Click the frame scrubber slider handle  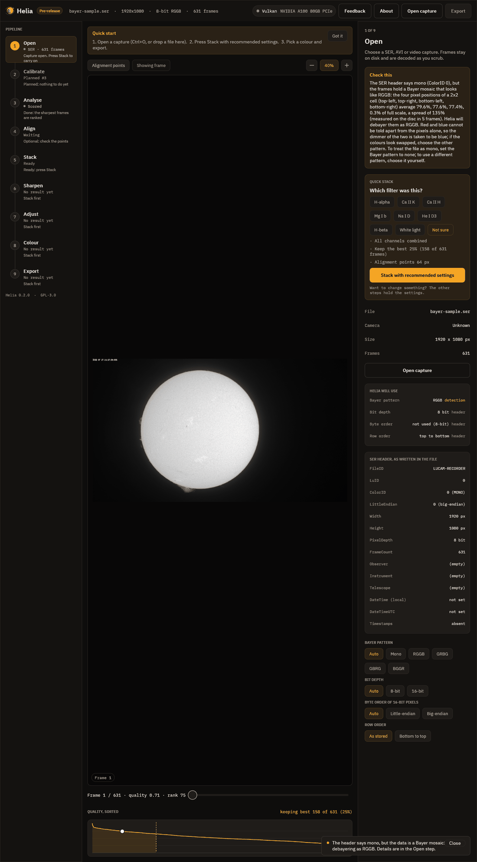pos(193,795)
